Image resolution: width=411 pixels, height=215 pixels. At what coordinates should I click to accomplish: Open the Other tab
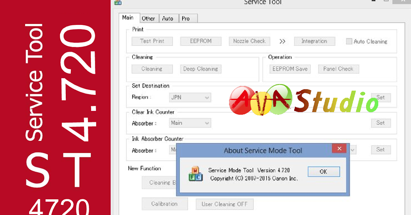point(148,18)
